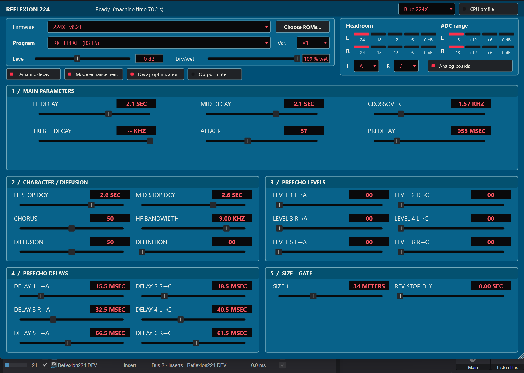Click the REV STOP DLY slider handle

coord(400,296)
